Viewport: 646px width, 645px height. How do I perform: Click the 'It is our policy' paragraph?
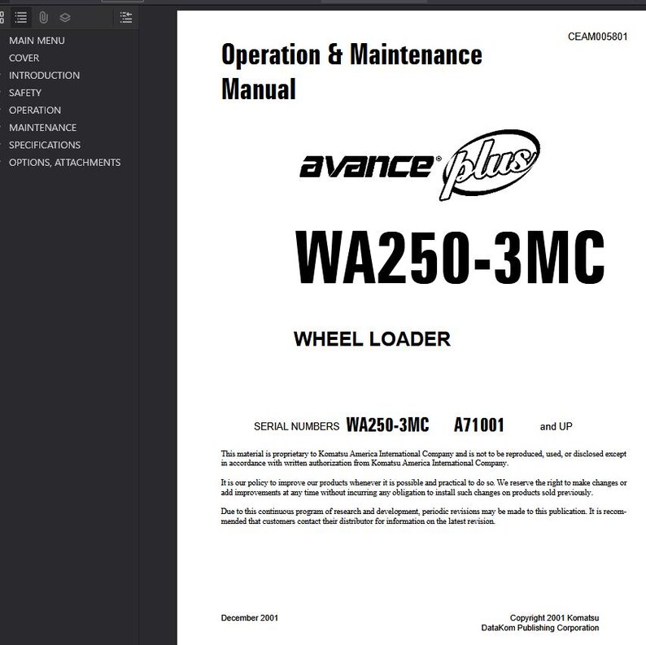coord(424,488)
